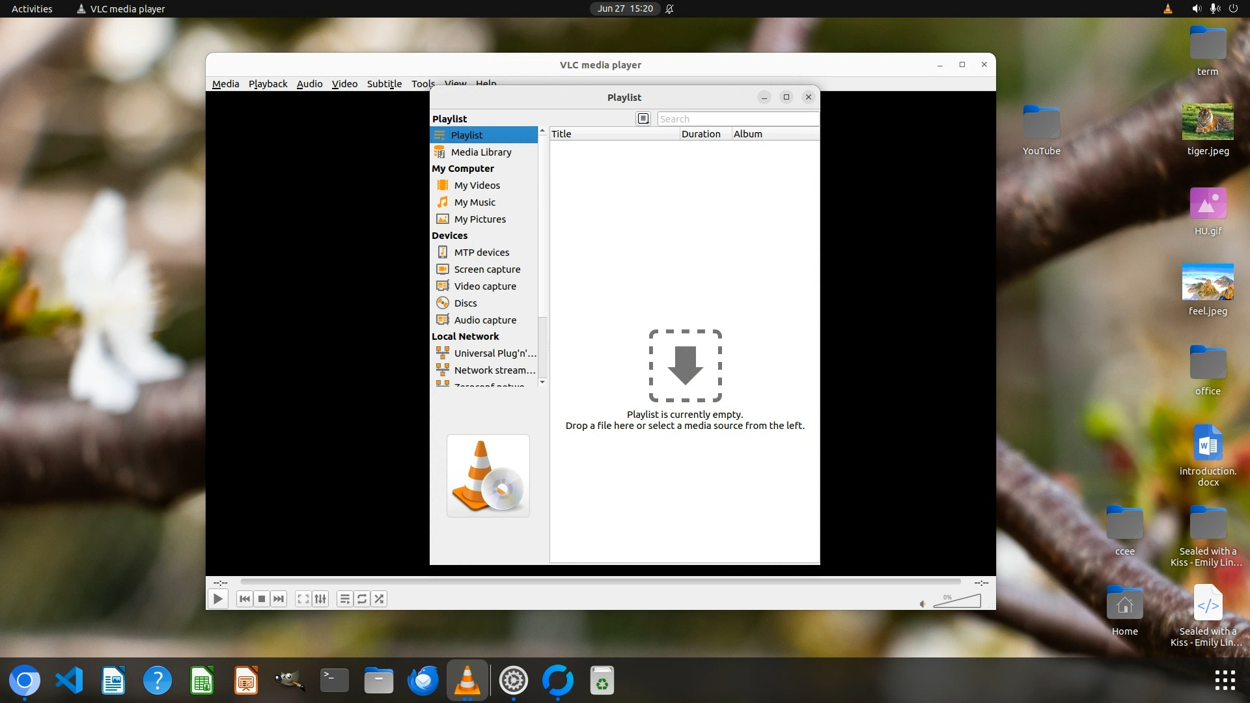
Task: Click the Next media button
Action: (x=279, y=599)
